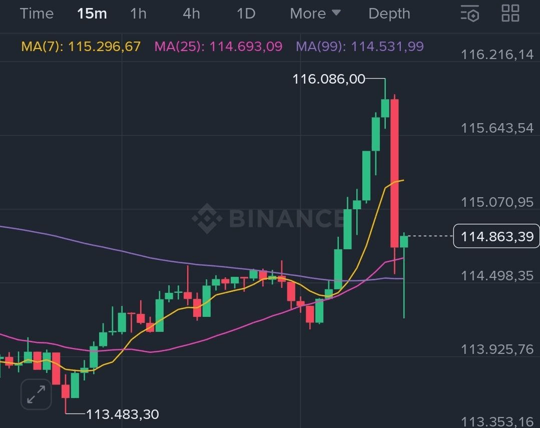Choose the 1D interval tab
Viewport: 540px width, 428px height.
246,14
